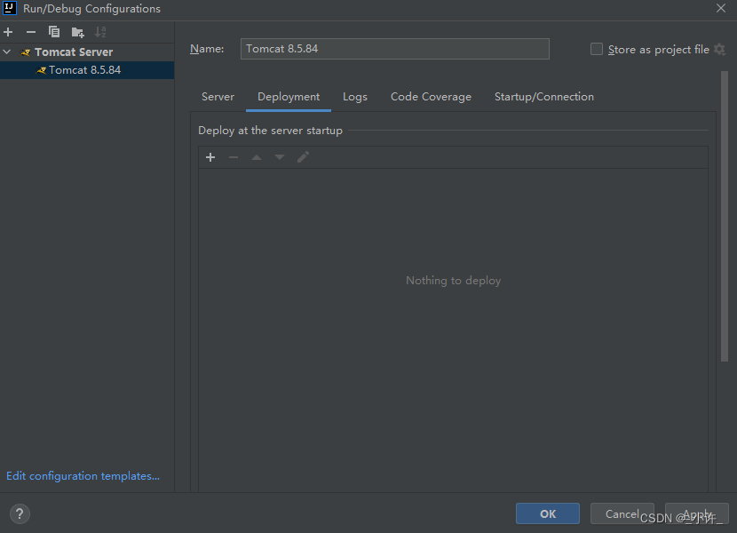Open the Startup/Connection tab

544,97
